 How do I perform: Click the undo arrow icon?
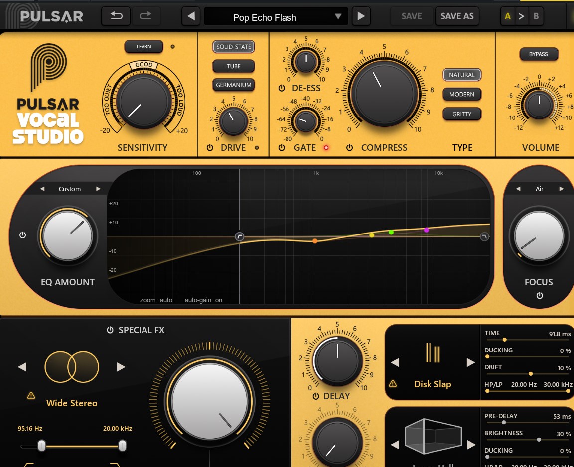[116, 16]
